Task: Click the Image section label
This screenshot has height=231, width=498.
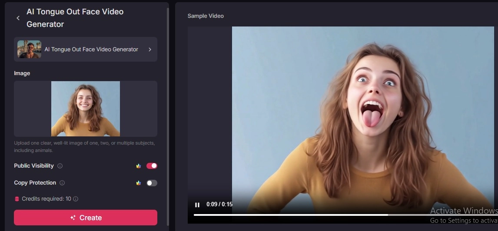Action: [22, 73]
